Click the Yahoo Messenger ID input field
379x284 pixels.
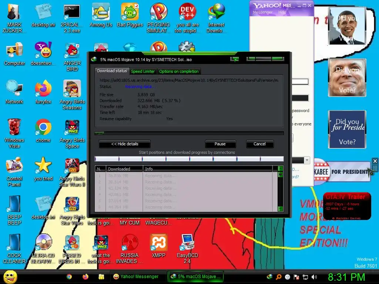pos(300,82)
